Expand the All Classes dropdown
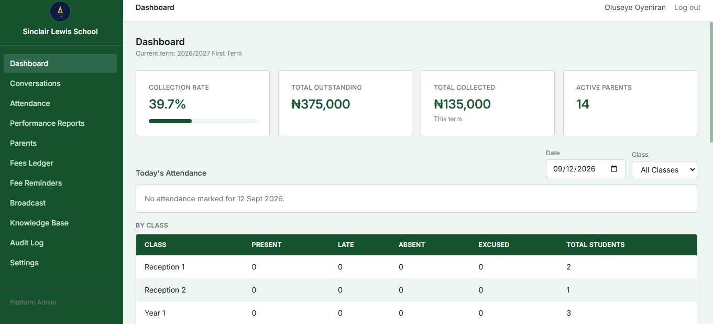 [x=664, y=169]
